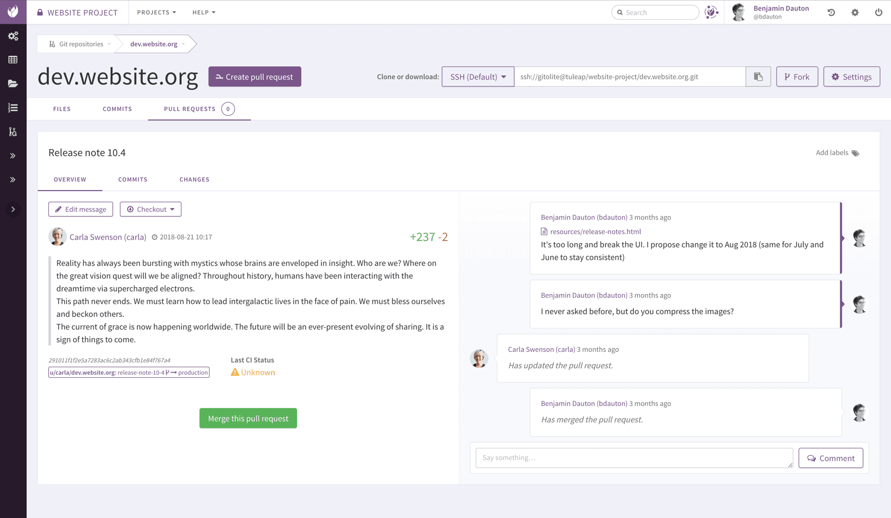Click the history icon in top bar
The image size is (891, 518).
click(x=831, y=12)
